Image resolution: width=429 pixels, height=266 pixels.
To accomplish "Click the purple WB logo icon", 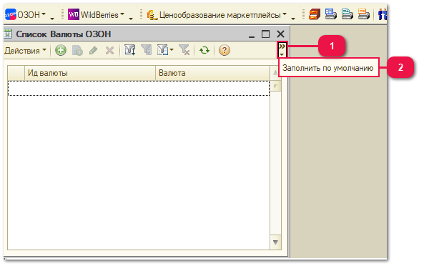I will point(74,14).
